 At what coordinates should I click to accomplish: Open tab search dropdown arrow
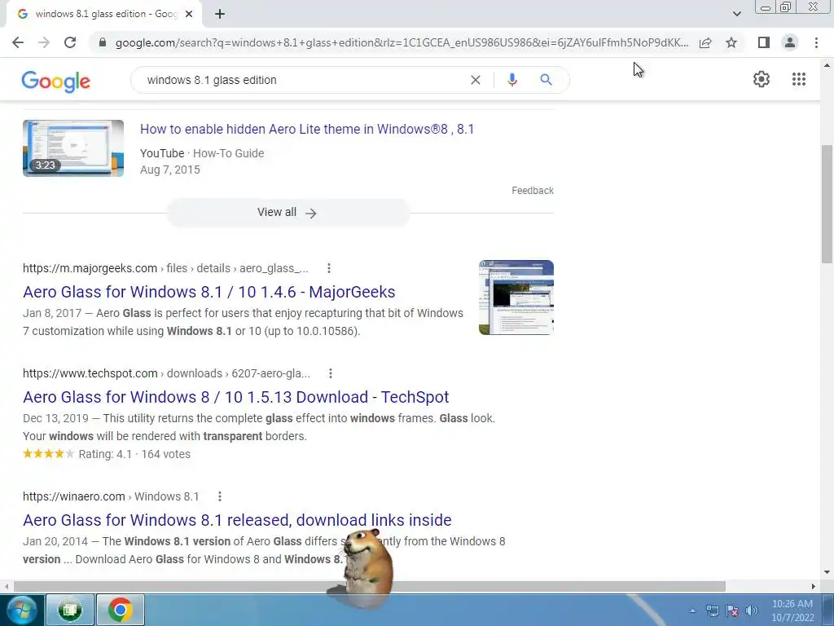(736, 14)
